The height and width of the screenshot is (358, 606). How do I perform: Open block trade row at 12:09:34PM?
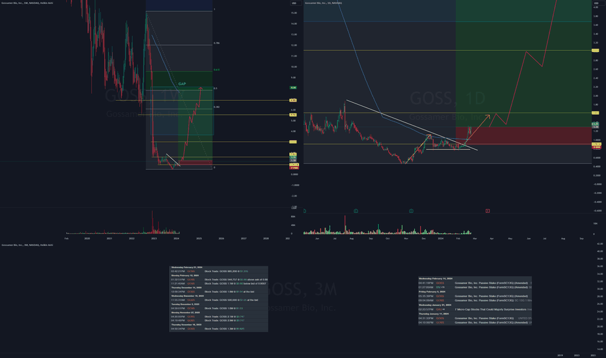tap(218, 292)
